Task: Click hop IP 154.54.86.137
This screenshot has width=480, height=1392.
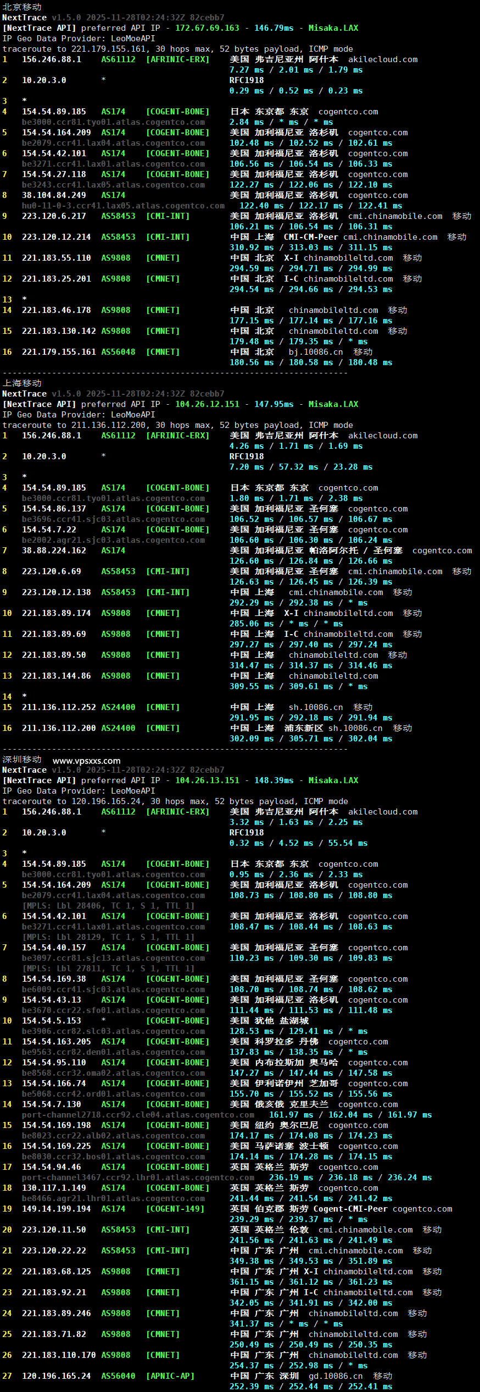Action: pyautogui.click(x=54, y=509)
